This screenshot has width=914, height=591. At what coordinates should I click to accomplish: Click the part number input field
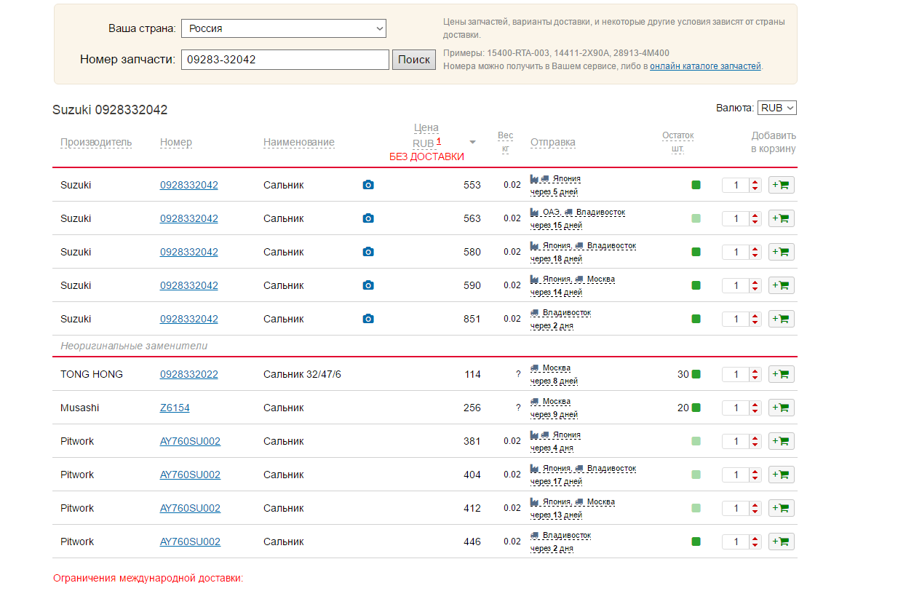pos(285,60)
